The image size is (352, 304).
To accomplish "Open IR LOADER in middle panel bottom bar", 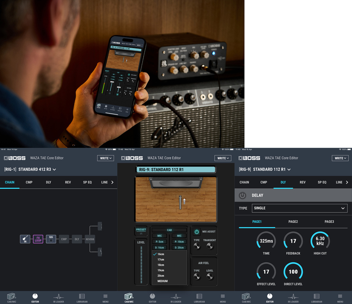I will point(176,298).
